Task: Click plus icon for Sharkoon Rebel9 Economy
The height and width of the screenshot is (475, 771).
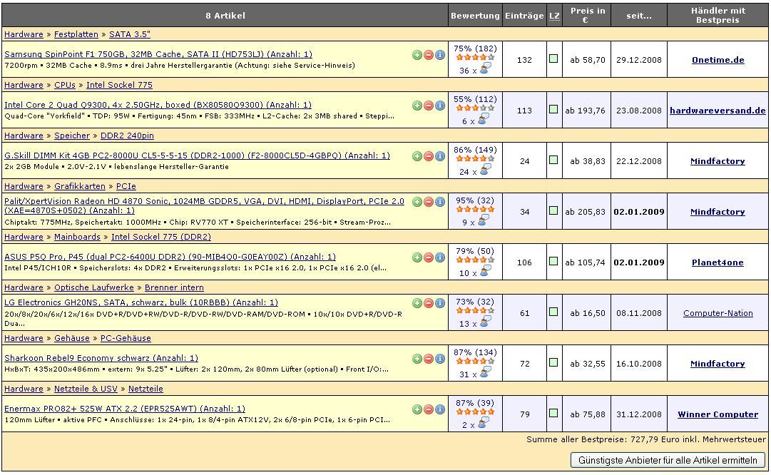Action: tap(417, 359)
